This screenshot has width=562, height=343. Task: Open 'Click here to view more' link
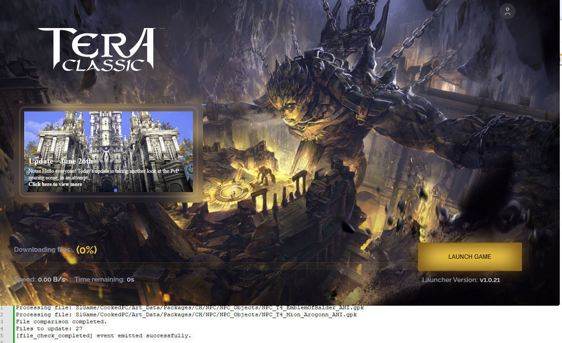pyautogui.click(x=55, y=184)
